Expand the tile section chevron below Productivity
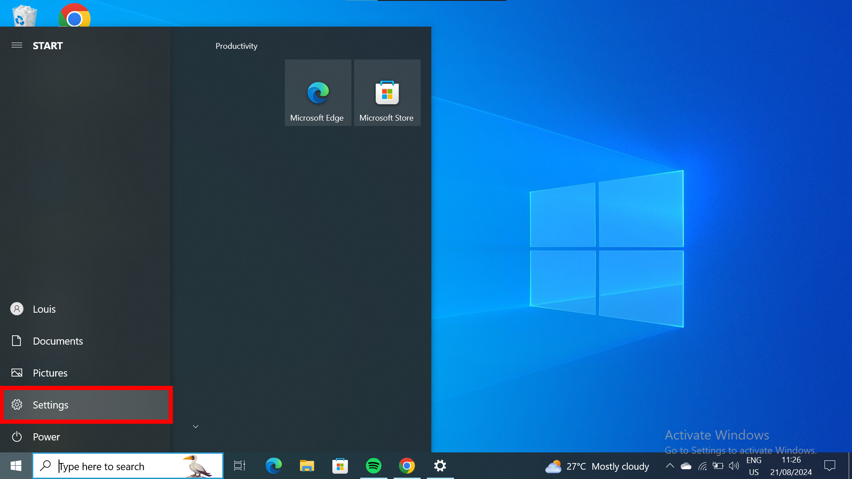 point(195,426)
